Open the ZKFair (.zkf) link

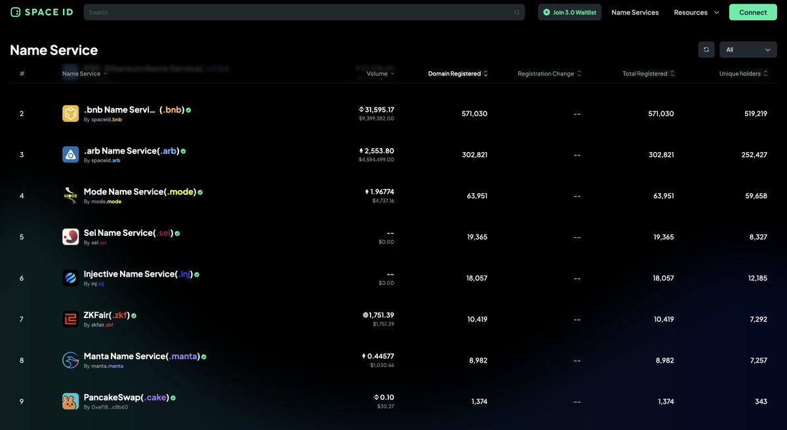(x=106, y=315)
